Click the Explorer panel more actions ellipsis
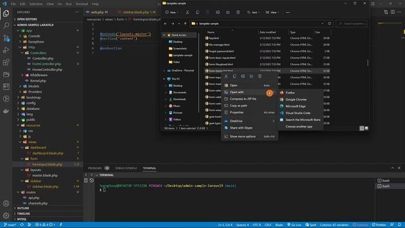The image size is (405, 228). pos(77,12)
